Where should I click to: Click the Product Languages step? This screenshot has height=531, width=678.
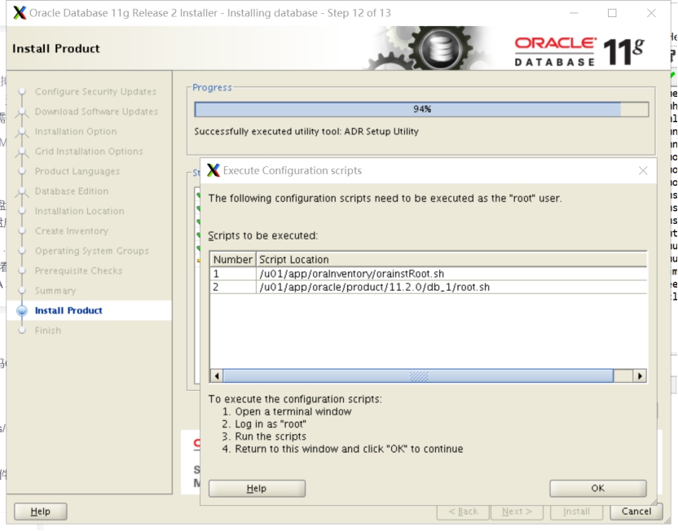click(77, 172)
